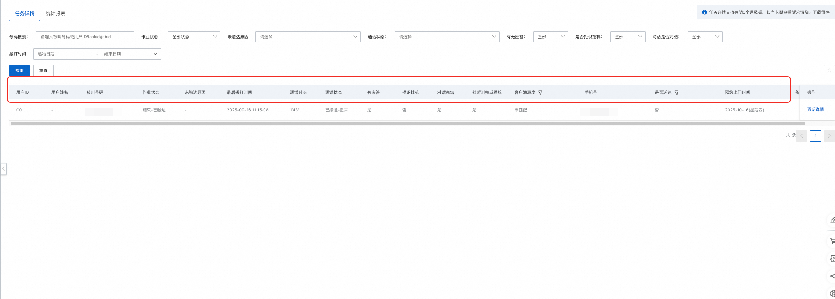Click the info icon in the storage notice
835x299 pixels.
[x=704, y=12]
